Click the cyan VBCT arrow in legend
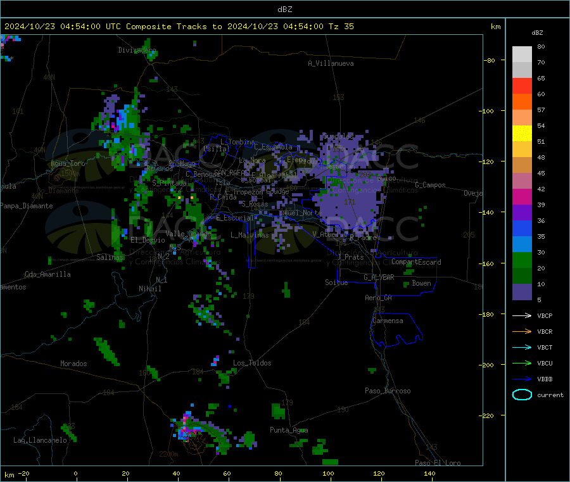 click(x=522, y=347)
